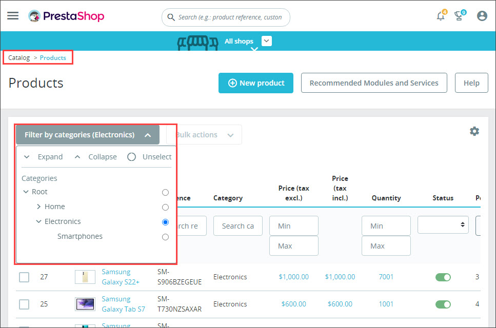The width and height of the screenshot is (496, 328).
Task: Click the PrestaShop logo
Action: pyautogui.click(x=66, y=16)
